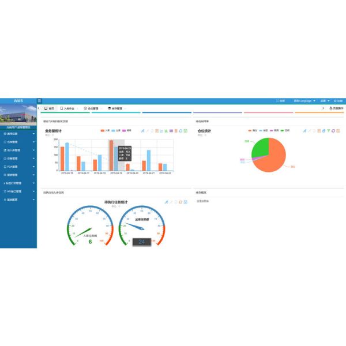346x346 pixels.
Task: Click the restore icon in 业务量统计 toolbox
Action: [181, 131]
